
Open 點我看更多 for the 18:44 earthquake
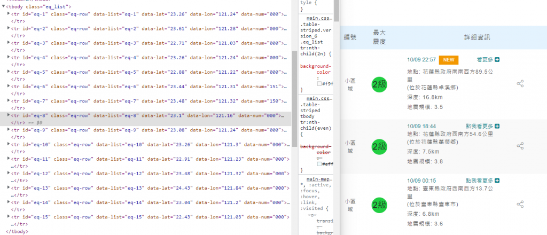(483, 126)
